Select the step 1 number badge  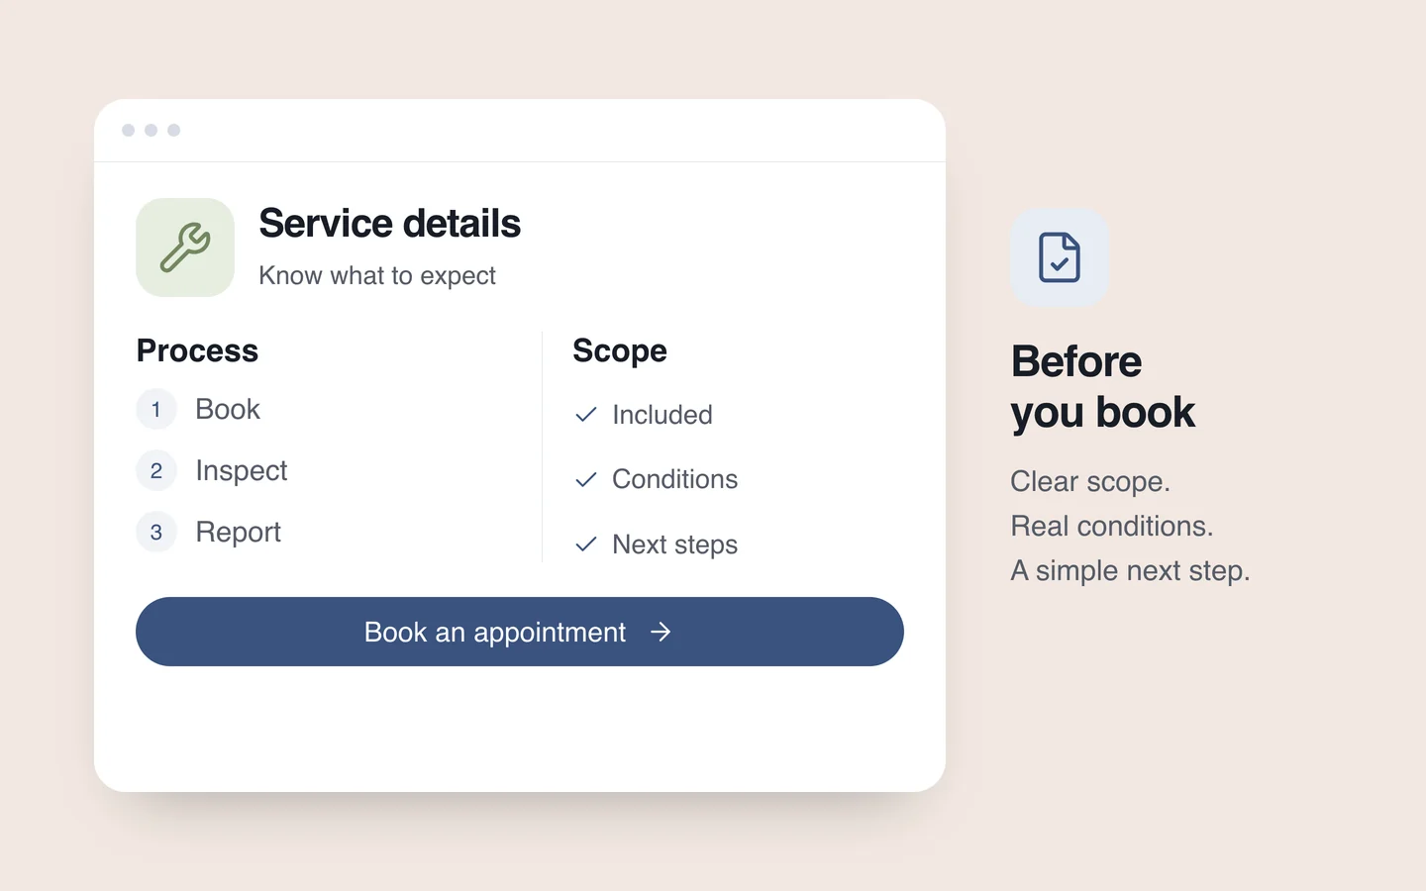(156, 409)
